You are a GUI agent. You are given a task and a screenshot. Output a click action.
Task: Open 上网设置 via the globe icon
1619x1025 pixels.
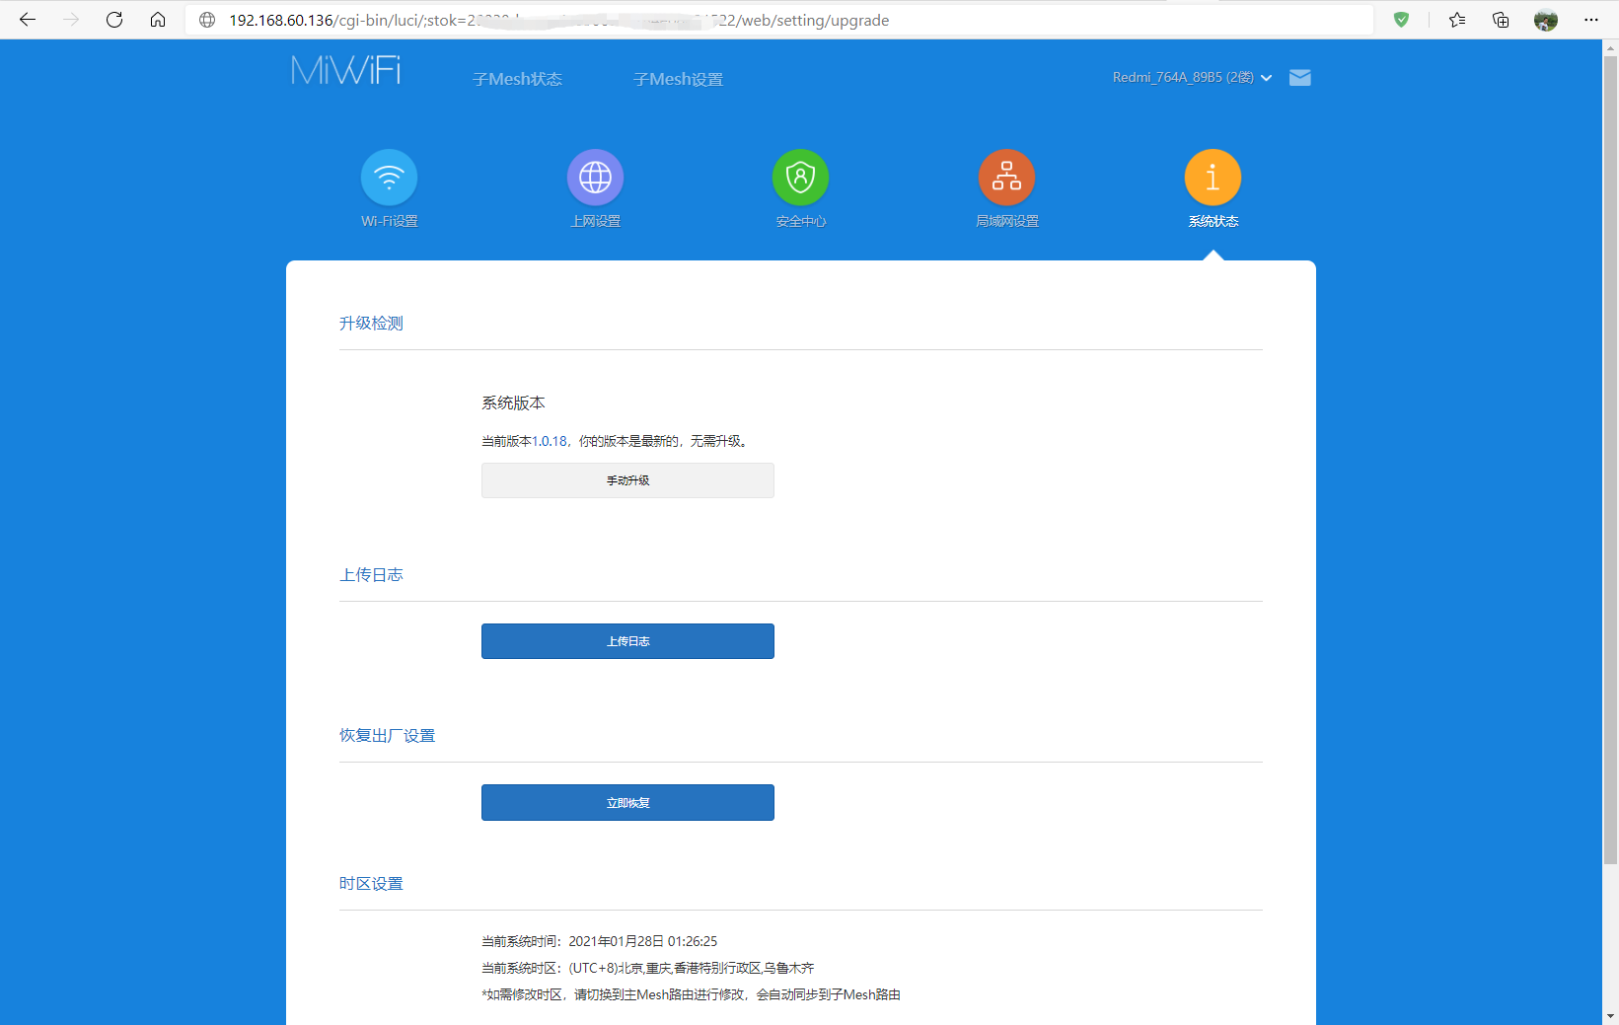[595, 178]
